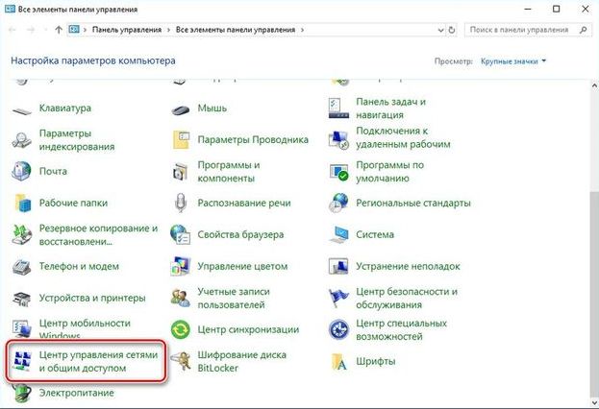The image size is (599, 409).
Task: Click Центр синхронизации green icon
Action: pos(181,329)
